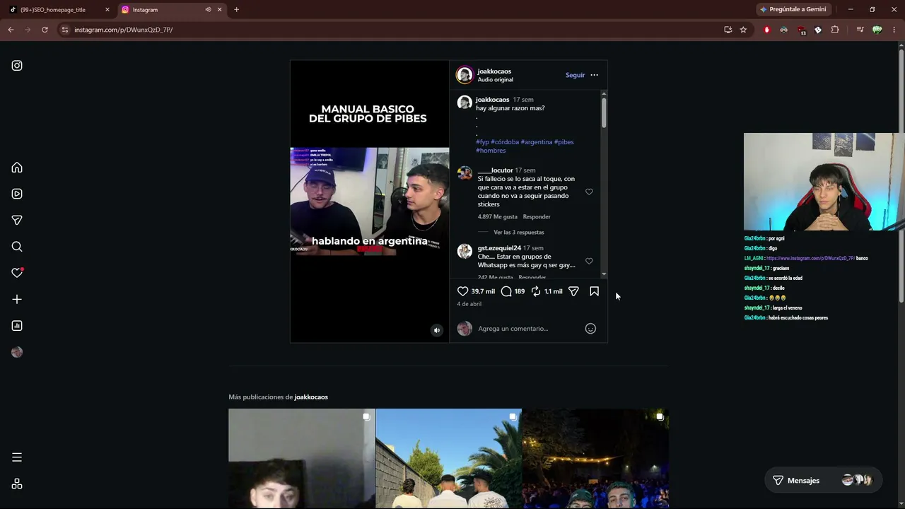Click the #fyp hashtag

[x=482, y=142]
